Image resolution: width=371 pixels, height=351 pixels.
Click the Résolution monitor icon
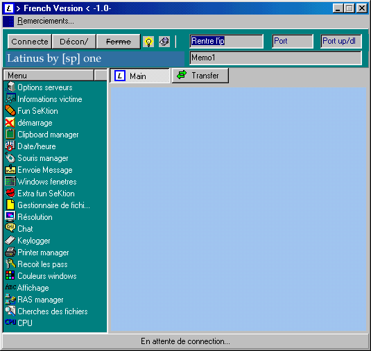[10, 216]
